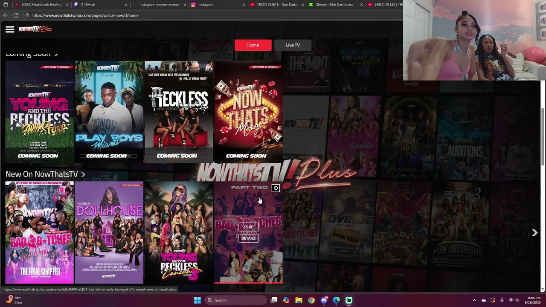Open Microsoft Edge from the taskbar
This screenshot has width=546, height=307.
coord(336,300)
